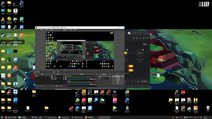Click second audio channel volume slider

(x=79, y=84)
